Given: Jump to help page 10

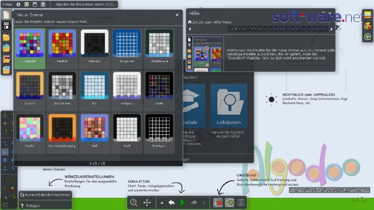Looking at the screenshot, I should tap(259, 29).
